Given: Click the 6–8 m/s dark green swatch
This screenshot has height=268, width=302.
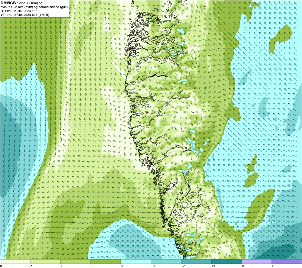Looking at the screenshot, I should [x=106, y=261].
